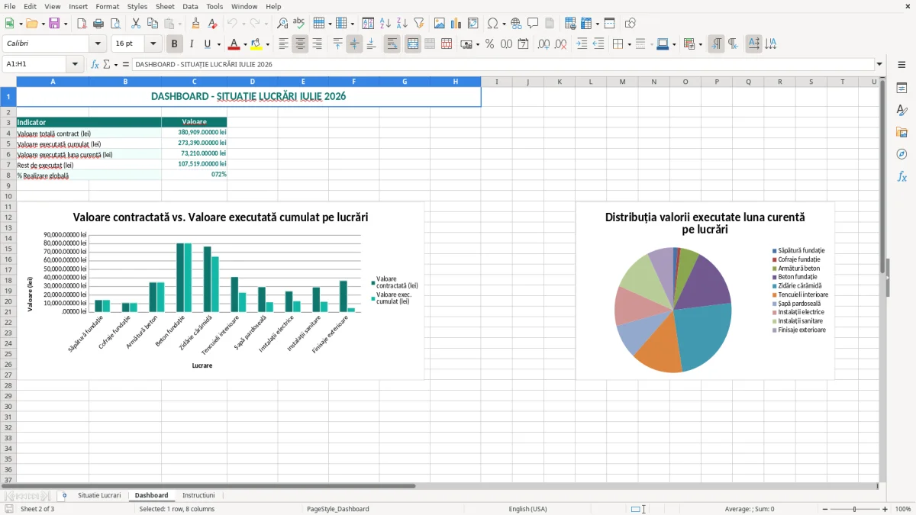Click the formula equals button
The image size is (916, 515).
pyautogui.click(x=126, y=64)
